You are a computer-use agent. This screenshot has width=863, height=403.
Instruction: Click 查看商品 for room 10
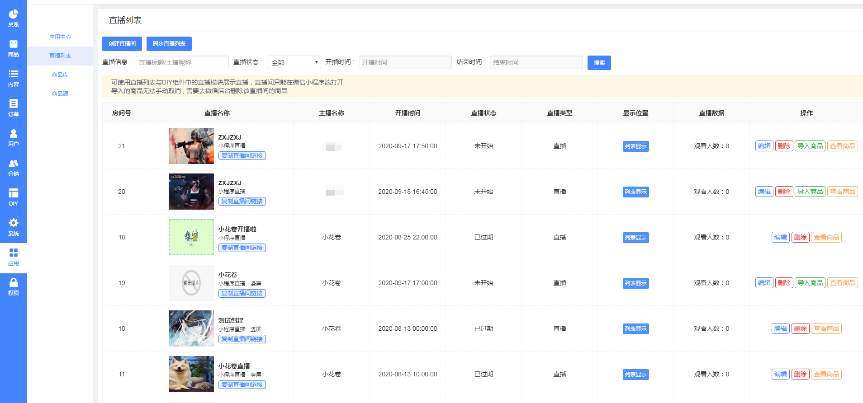click(x=826, y=328)
